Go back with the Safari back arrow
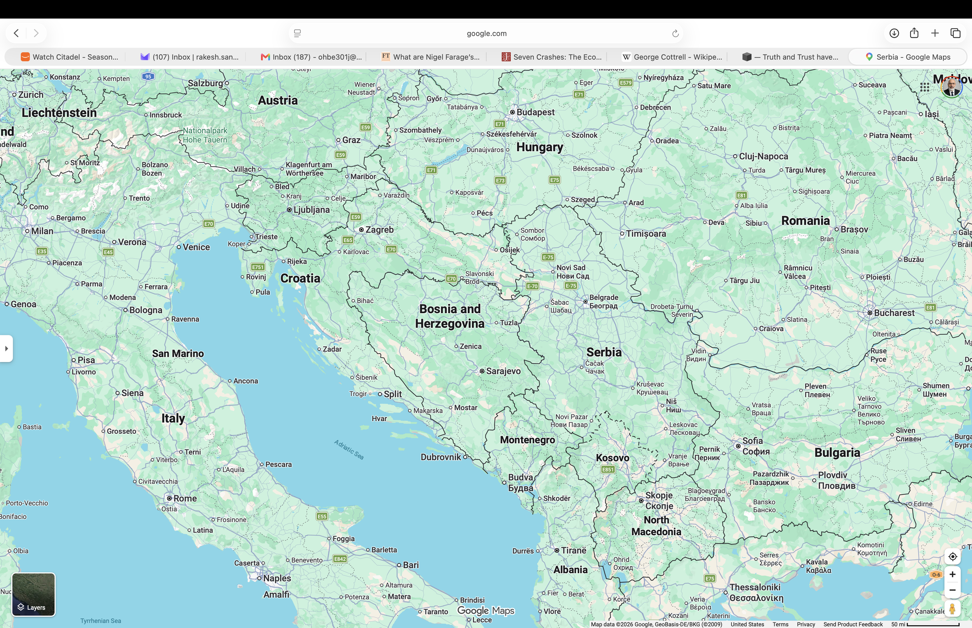Image resolution: width=972 pixels, height=628 pixels. 16,33
